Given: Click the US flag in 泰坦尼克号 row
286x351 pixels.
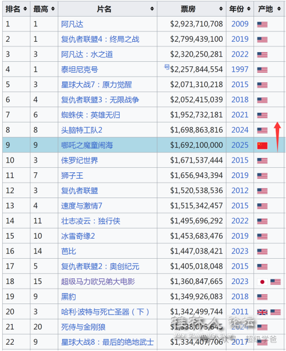Looking at the screenshot, I should pyautogui.click(x=263, y=70).
